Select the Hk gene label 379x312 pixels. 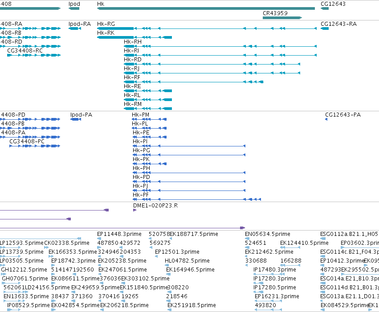(x=101, y=4)
